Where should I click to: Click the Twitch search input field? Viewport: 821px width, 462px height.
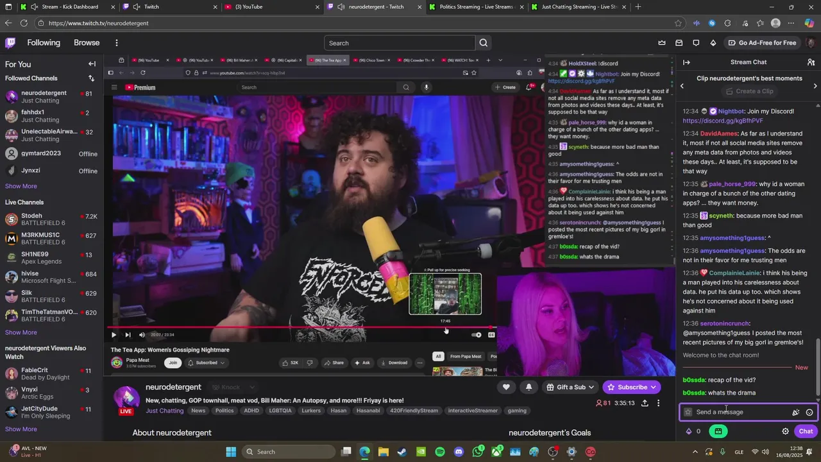coord(400,43)
